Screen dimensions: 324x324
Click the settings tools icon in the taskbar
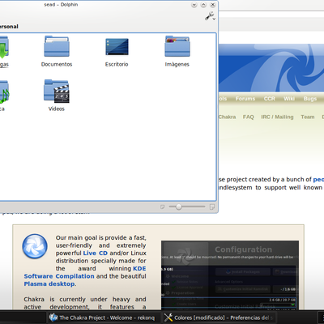[x=168, y=318]
